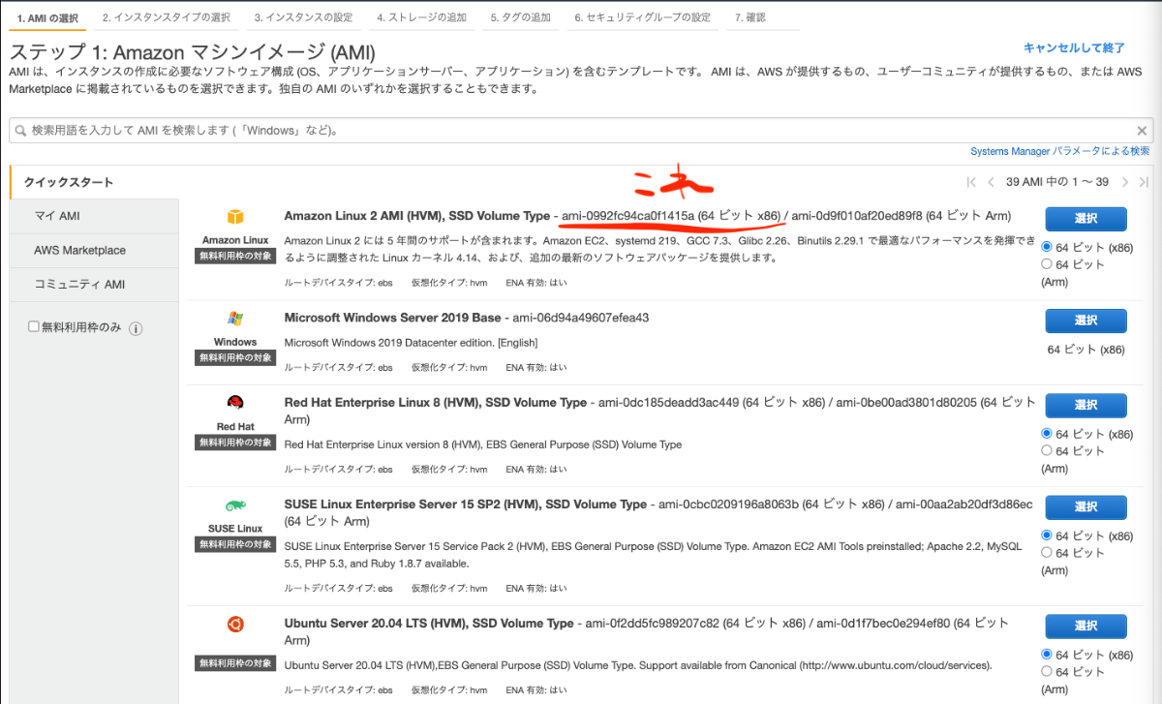Viewport: 1162px width, 704px height.
Task: Select 64 ビット (Arm) for SUSE Linux Enterprise Server
Action: (x=1047, y=552)
